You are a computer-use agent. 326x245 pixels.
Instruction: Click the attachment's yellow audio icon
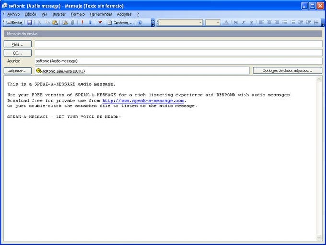[39, 70]
